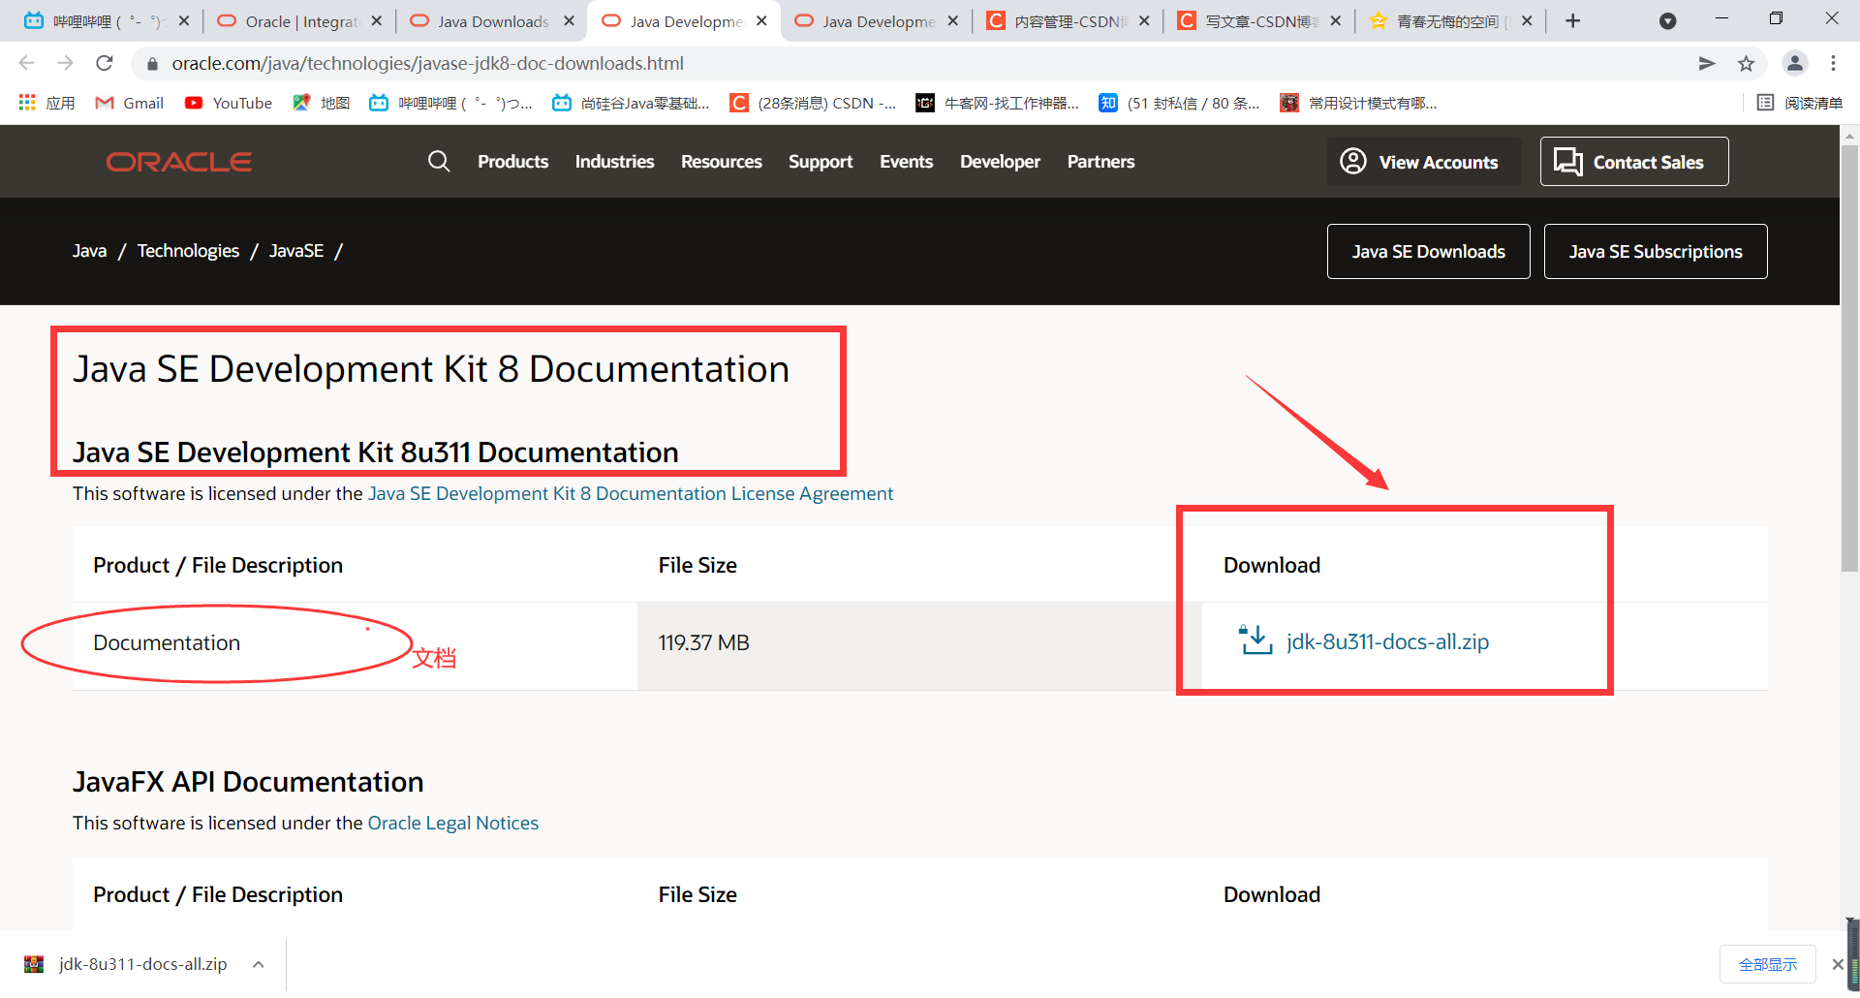This screenshot has height=998, width=1860.
Task: Open the Developer menu in Oracle navigation
Action: 1000,161
